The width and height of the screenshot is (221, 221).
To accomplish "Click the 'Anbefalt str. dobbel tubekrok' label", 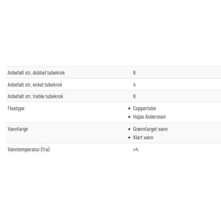I will [x=36, y=73].
